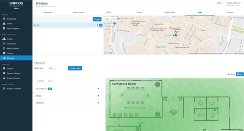Open the Floor 1 view dropdown
The width and height of the screenshot is (244, 131).
(x=55, y=68)
